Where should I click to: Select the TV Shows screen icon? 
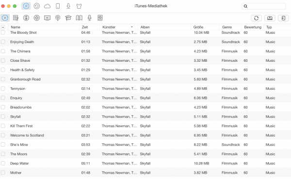(x=48, y=18)
